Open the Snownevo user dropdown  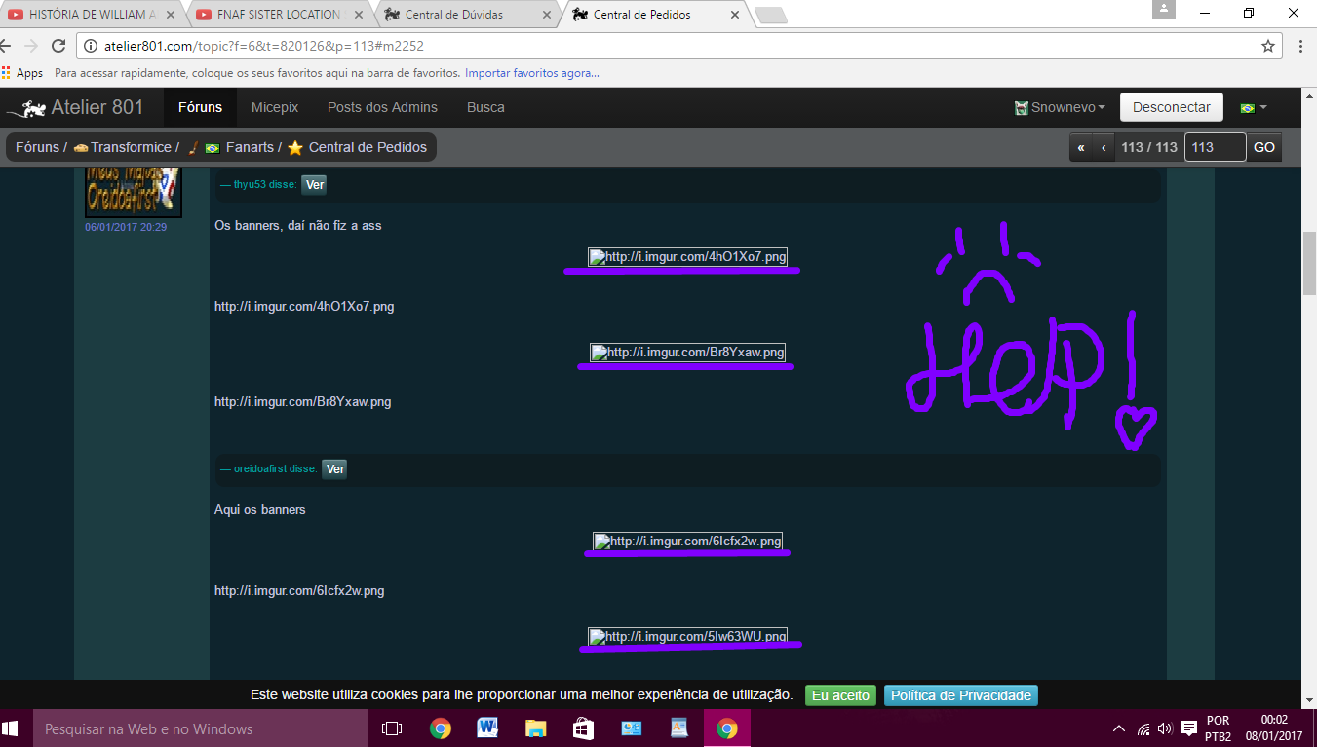[1060, 108]
